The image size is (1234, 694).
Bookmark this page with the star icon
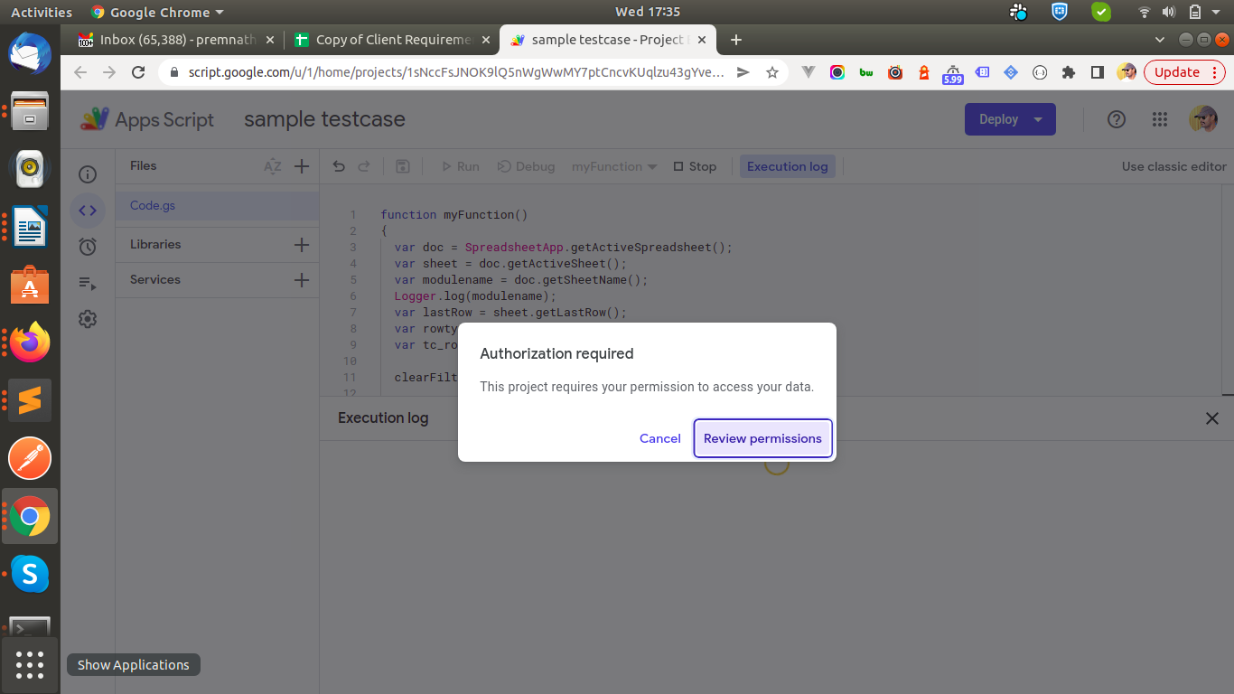[x=771, y=72]
